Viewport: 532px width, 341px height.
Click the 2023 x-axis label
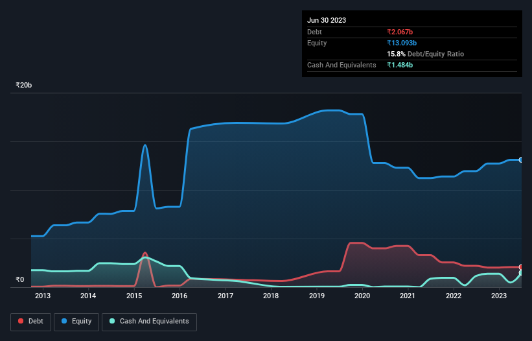pyautogui.click(x=499, y=296)
